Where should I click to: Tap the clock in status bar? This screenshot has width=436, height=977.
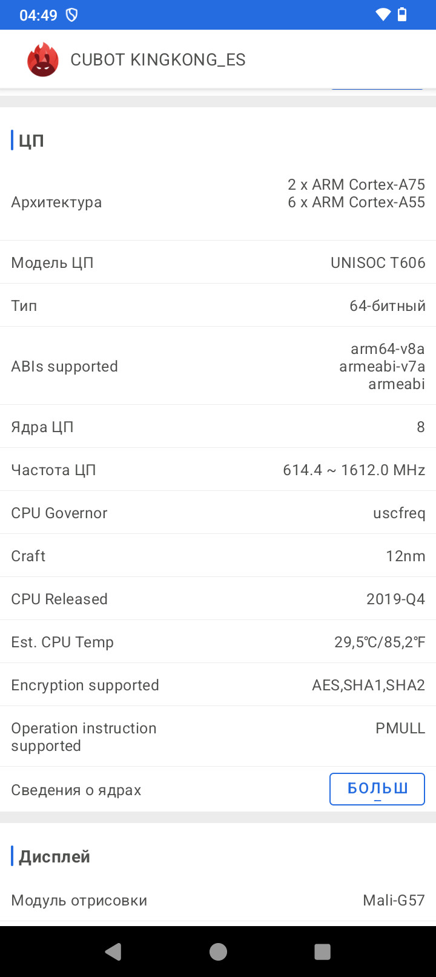(x=38, y=15)
